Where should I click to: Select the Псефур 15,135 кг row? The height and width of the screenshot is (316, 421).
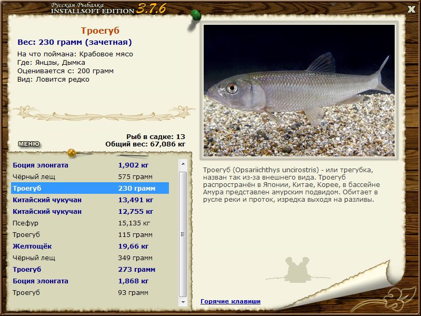[90, 223]
